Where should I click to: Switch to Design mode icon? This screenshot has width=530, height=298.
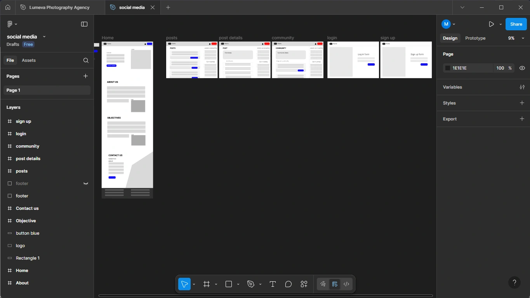[x=335, y=284]
